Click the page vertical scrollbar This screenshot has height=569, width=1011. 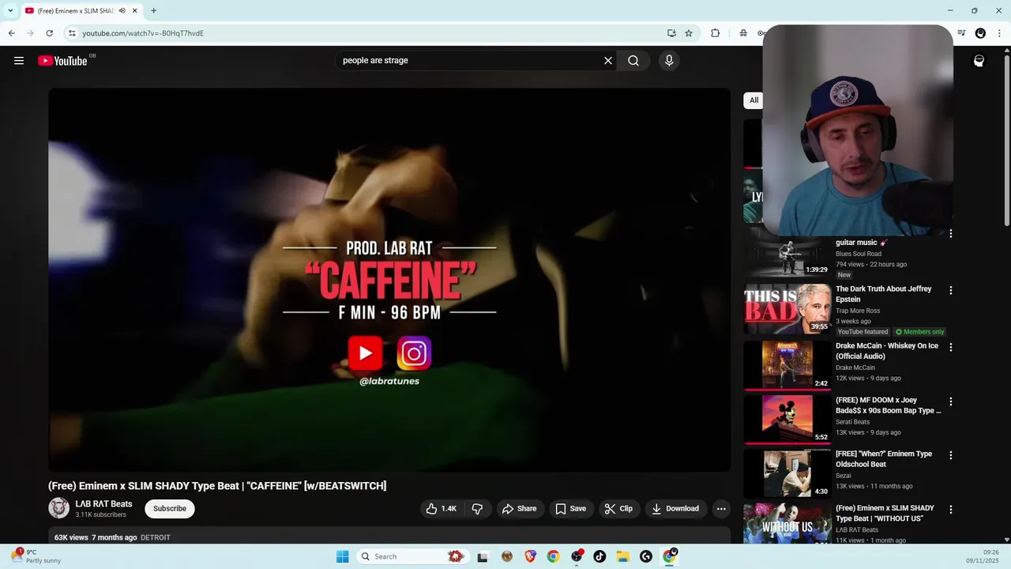coord(1007,142)
